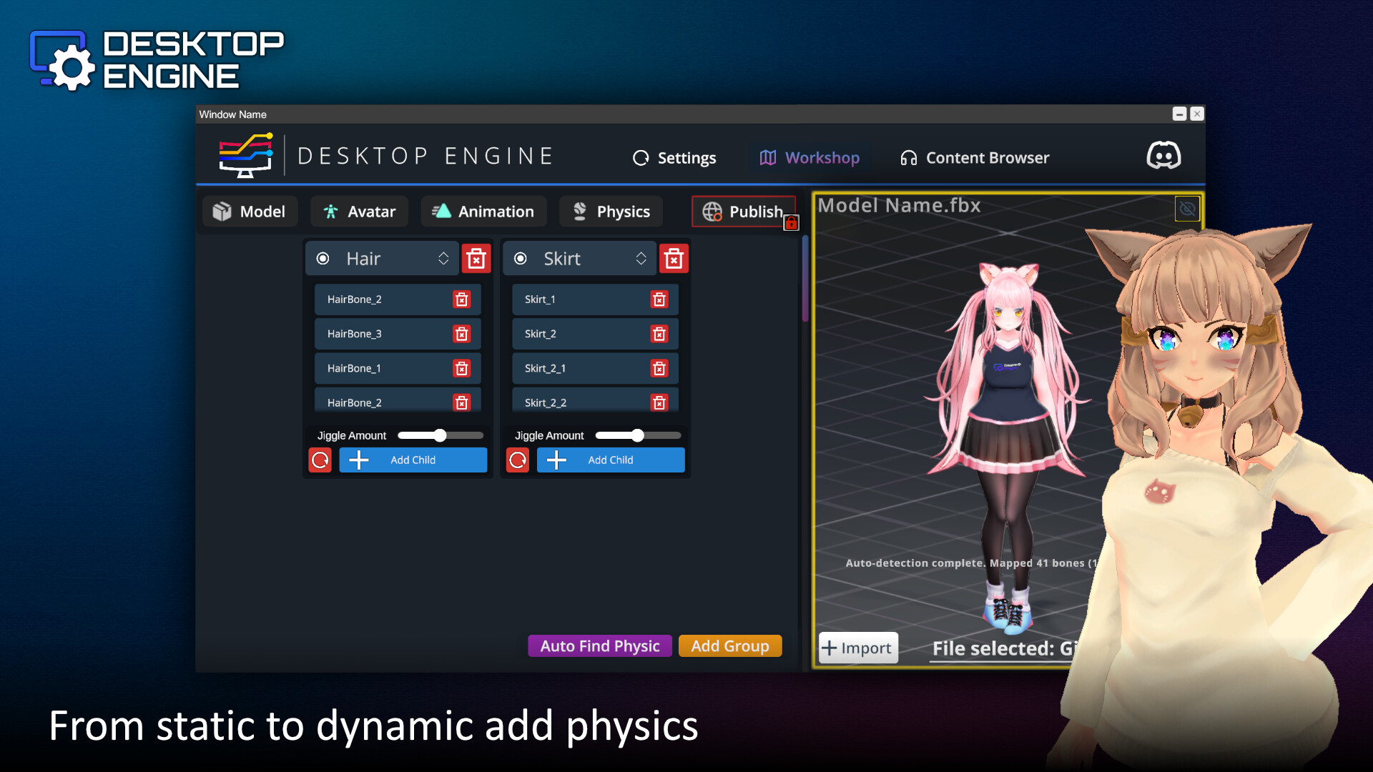Open the Content Browser

pyautogui.click(x=975, y=158)
